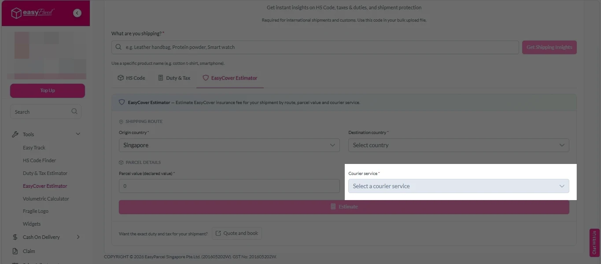Click the Estimate button
Viewport: 601px width, 264px height.
(344, 207)
